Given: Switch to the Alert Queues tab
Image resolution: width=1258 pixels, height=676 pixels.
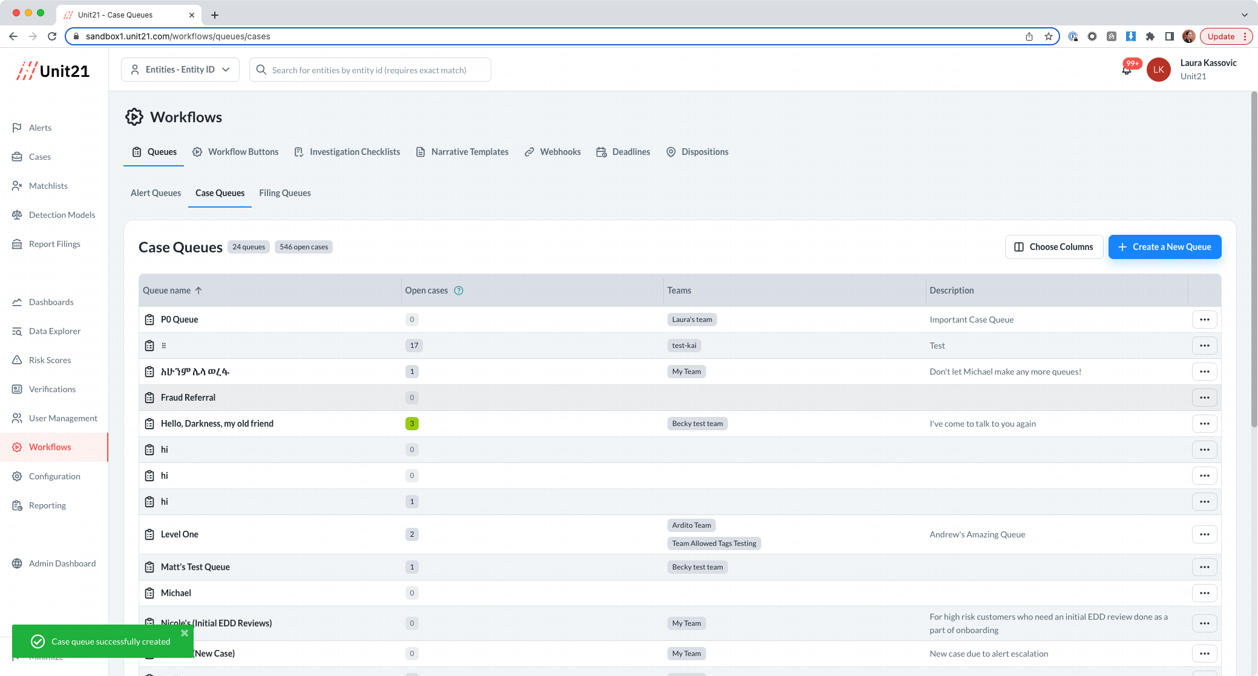Looking at the screenshot, I should (x=156, y=193).
